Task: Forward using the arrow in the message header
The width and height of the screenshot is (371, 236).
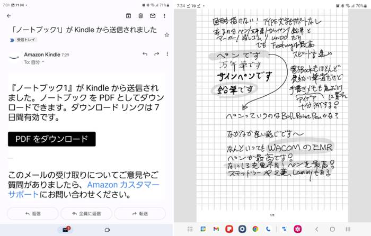Action: [157, 54]
